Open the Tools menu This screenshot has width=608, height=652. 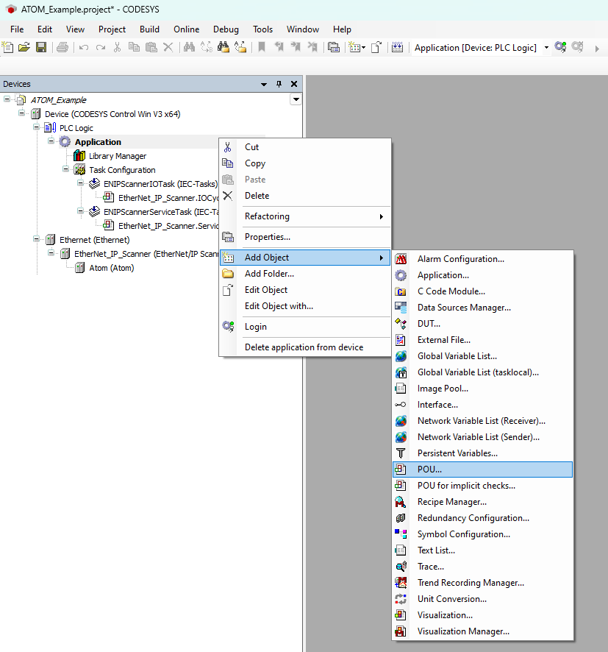[x=262, y=29]
